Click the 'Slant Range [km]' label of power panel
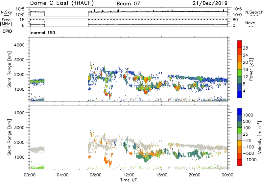263x182 pixels. [9, 69]
